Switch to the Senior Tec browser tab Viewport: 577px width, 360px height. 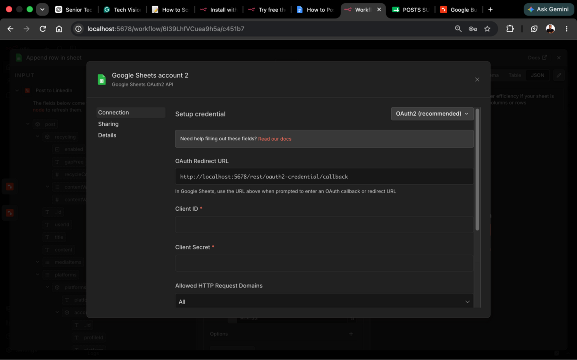tap(74, 9)
